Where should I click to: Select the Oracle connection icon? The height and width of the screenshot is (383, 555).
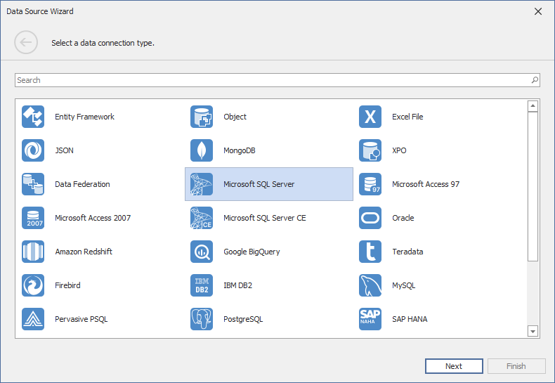370,218
